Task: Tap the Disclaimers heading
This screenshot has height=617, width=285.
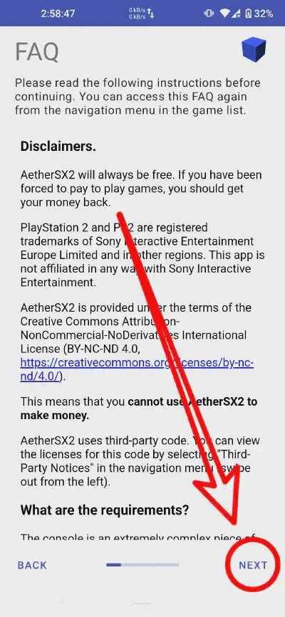Action: (x=58, y=147)
